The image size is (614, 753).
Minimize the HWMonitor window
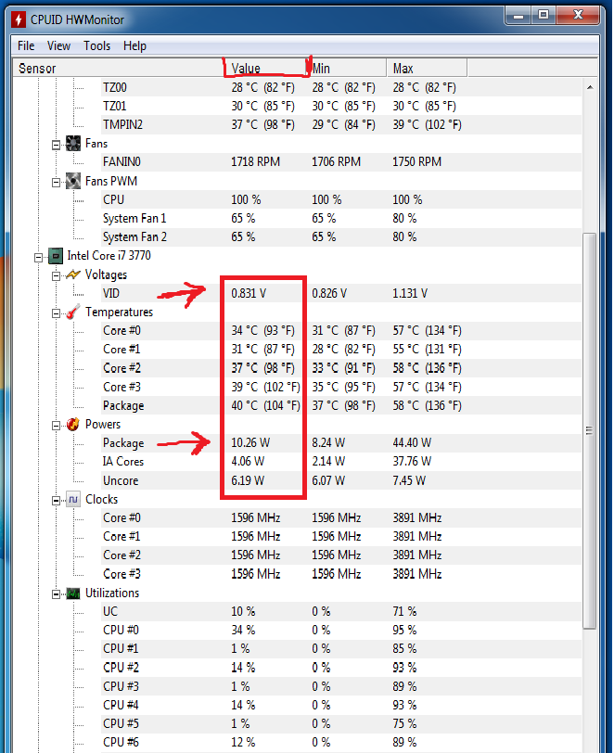point(518,16)
